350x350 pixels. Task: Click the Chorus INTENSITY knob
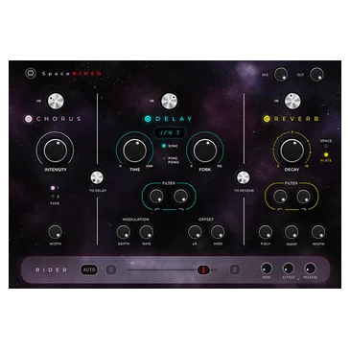pyautogui.click(x=56, y=151)
